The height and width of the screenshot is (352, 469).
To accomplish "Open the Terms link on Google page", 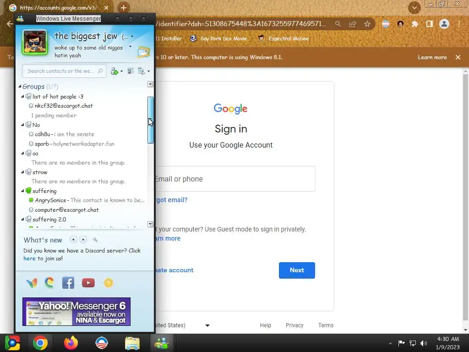I will [326, 325].
